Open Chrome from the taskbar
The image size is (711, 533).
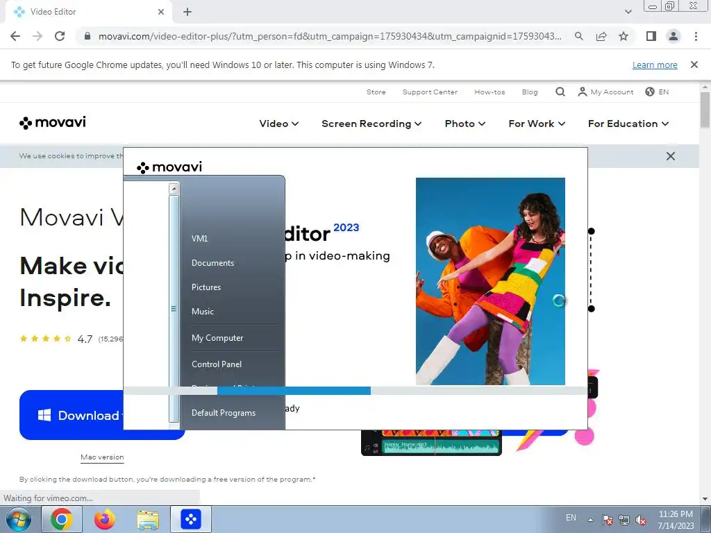pyautogui.click(x=62, y=519)
